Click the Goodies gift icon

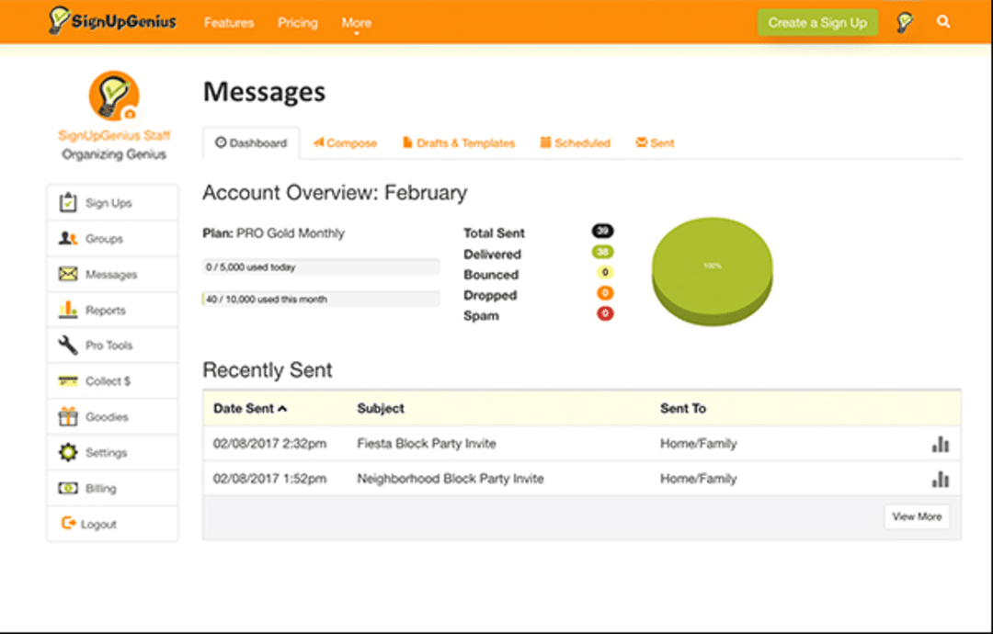66,416
